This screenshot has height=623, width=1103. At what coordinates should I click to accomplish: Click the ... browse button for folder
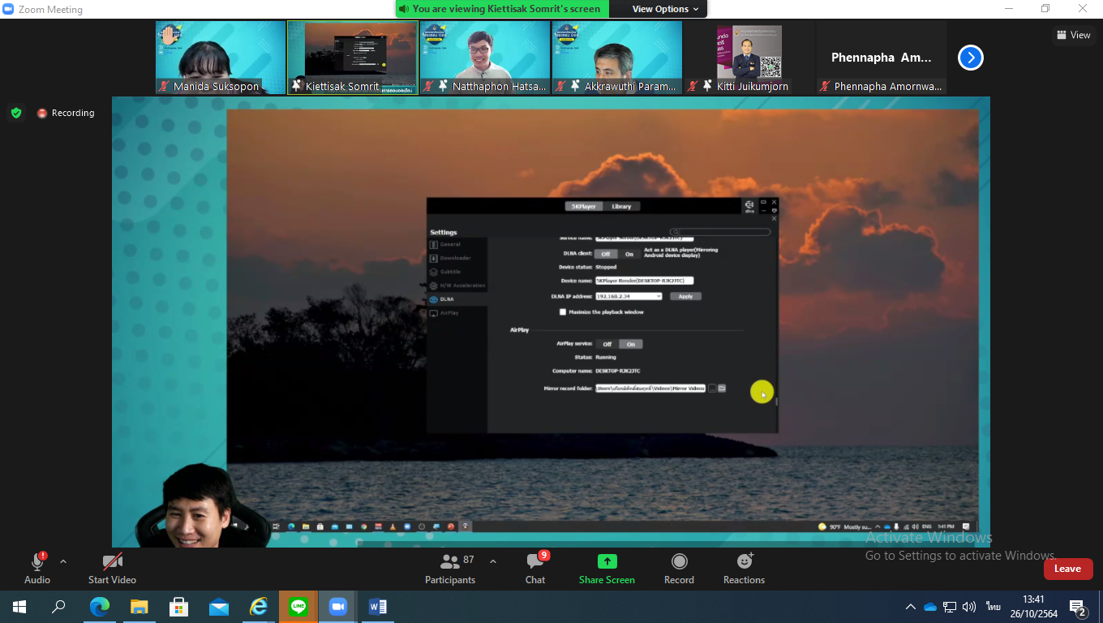pos(712,389)
